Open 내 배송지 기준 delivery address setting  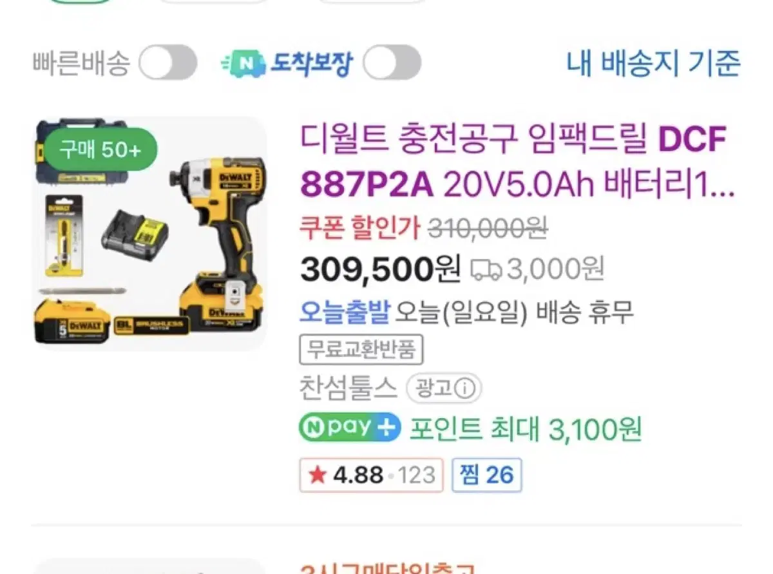tap(654, 63)
